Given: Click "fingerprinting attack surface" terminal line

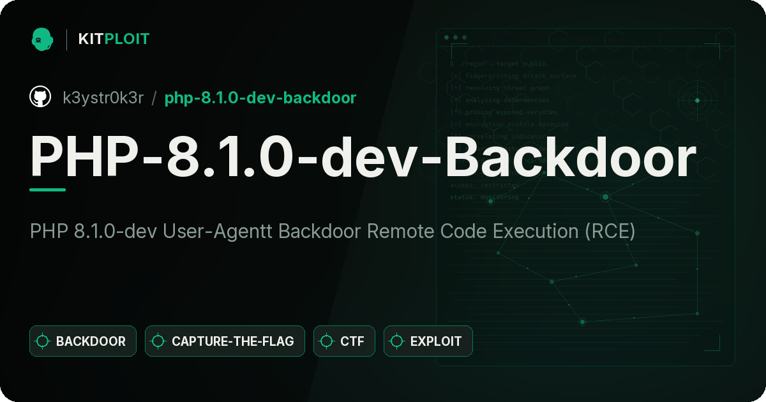Looking at the screenshot, I should point(513,76).
